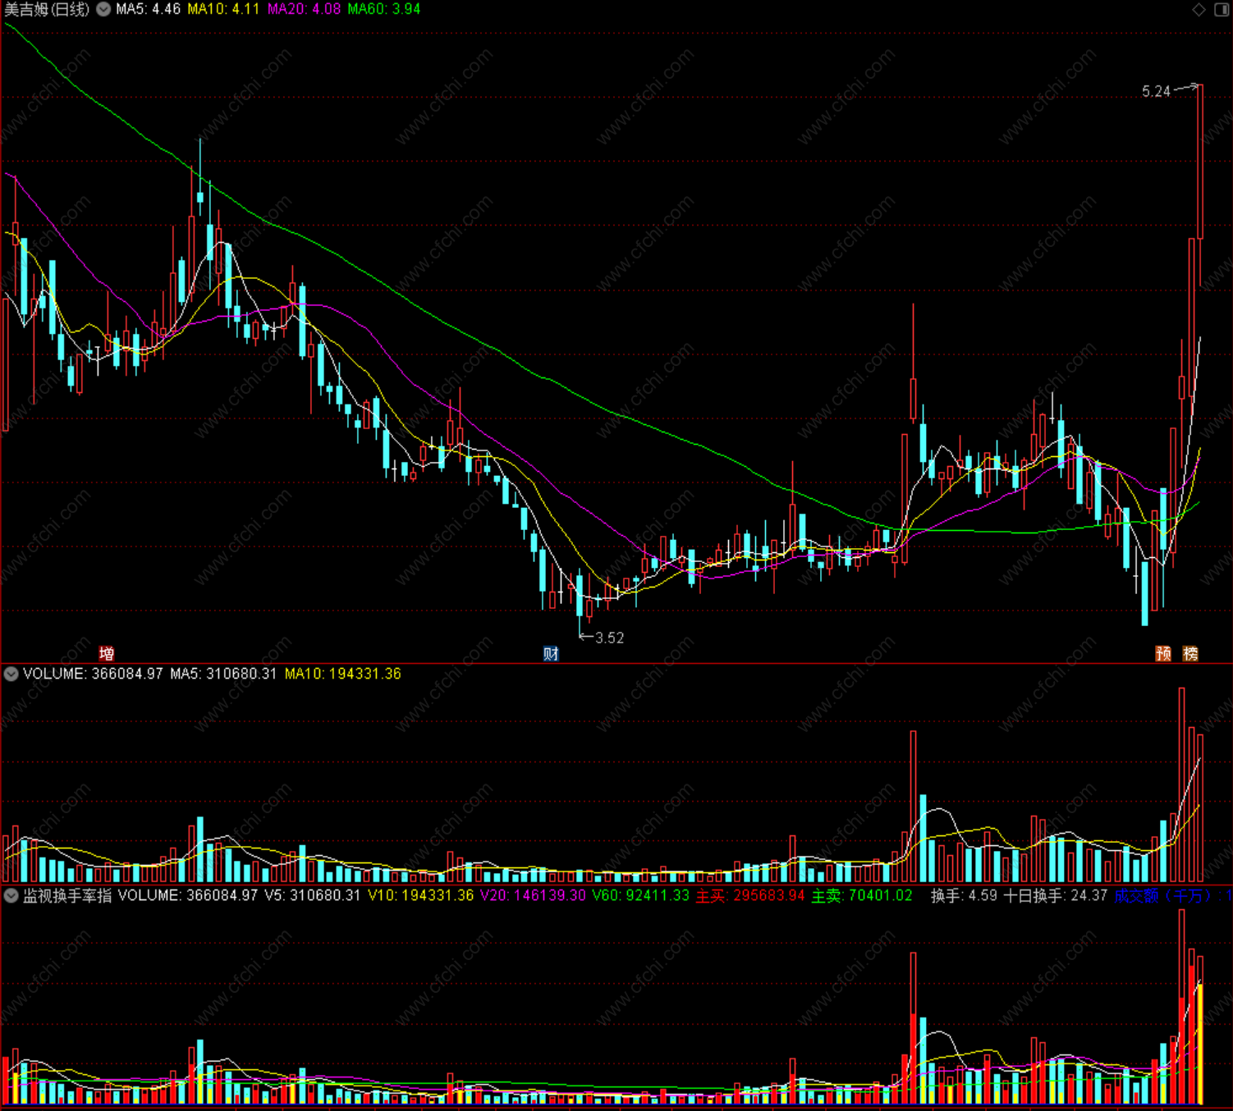The image size is (1233, 1111).
Task: Click the MA10: 4.11 label
Action: (223, 9)
